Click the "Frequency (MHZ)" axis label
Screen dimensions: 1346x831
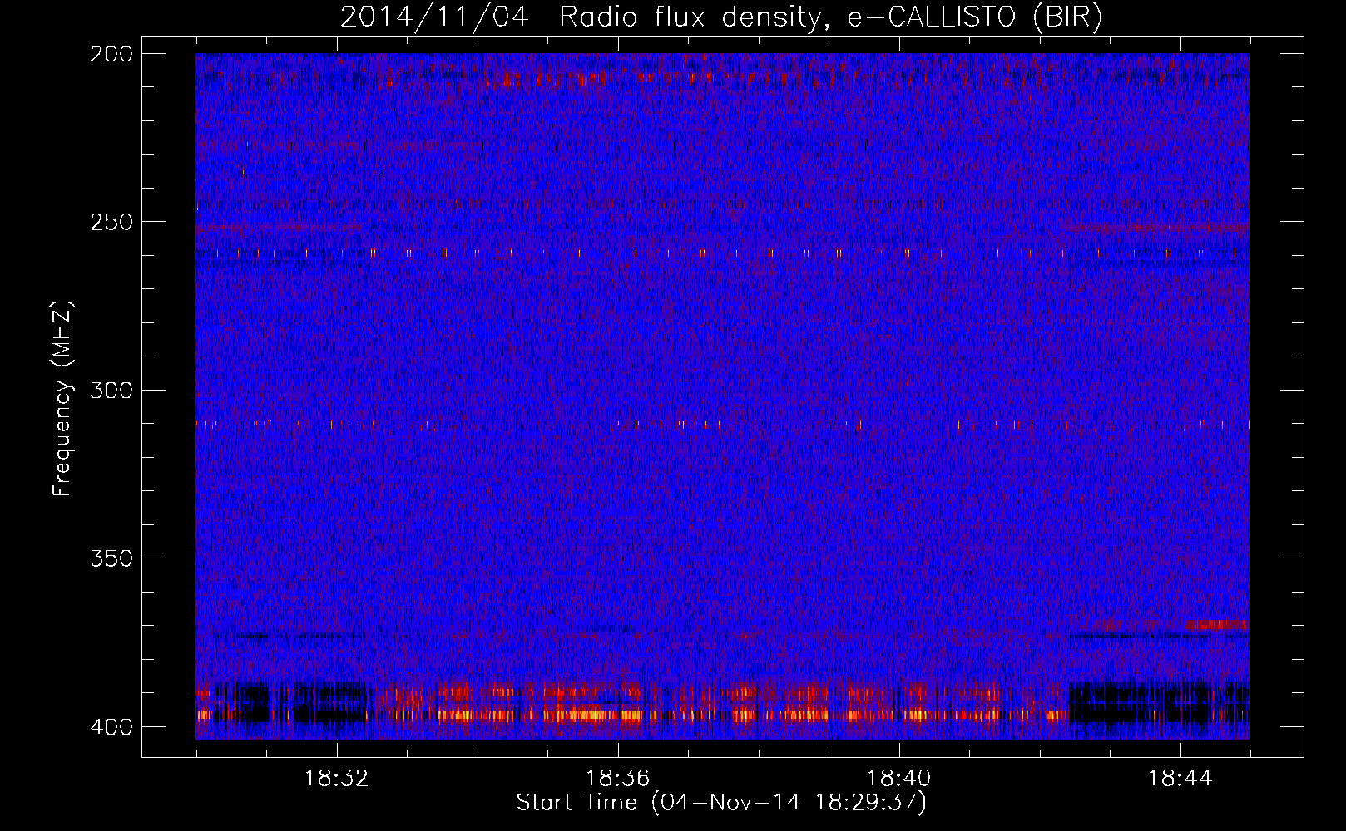[62, 398]
